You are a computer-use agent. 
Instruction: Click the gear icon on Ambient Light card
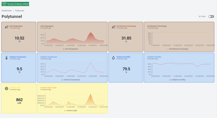(x=6, y=88)
